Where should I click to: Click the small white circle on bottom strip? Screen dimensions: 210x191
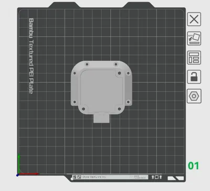(72, 179)
